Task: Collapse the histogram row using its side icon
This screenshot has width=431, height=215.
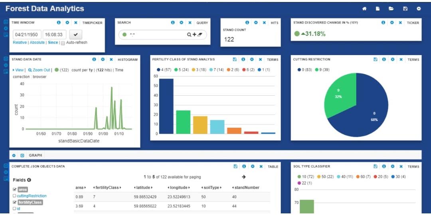Action: 6,59
